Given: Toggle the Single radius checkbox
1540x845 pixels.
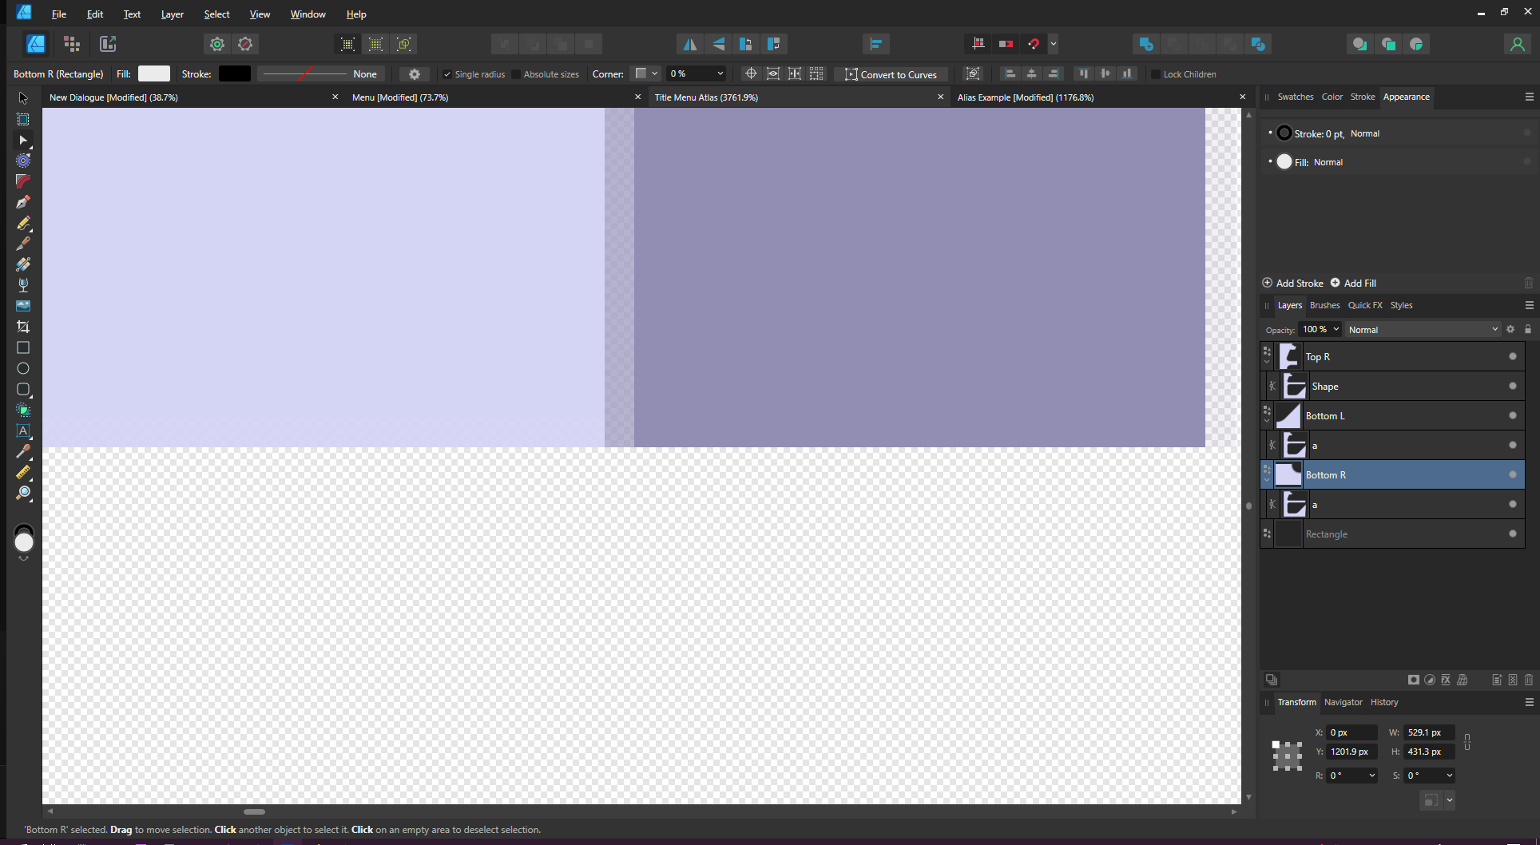Looking at the screenshot, I should coord(447,74).
